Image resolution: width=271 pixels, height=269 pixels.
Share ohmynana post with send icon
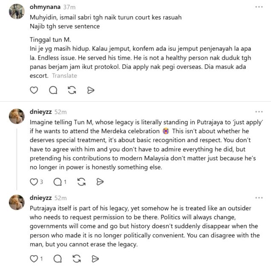pyautogui.click(x=91, y=90)
